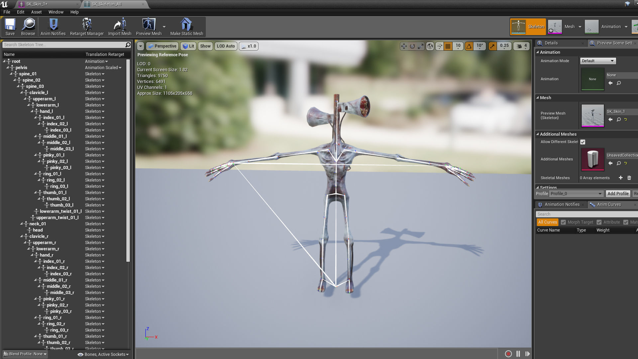
Task: Browse to SK_Skin_1 preview mesh asset
Action: click(618, 120)
